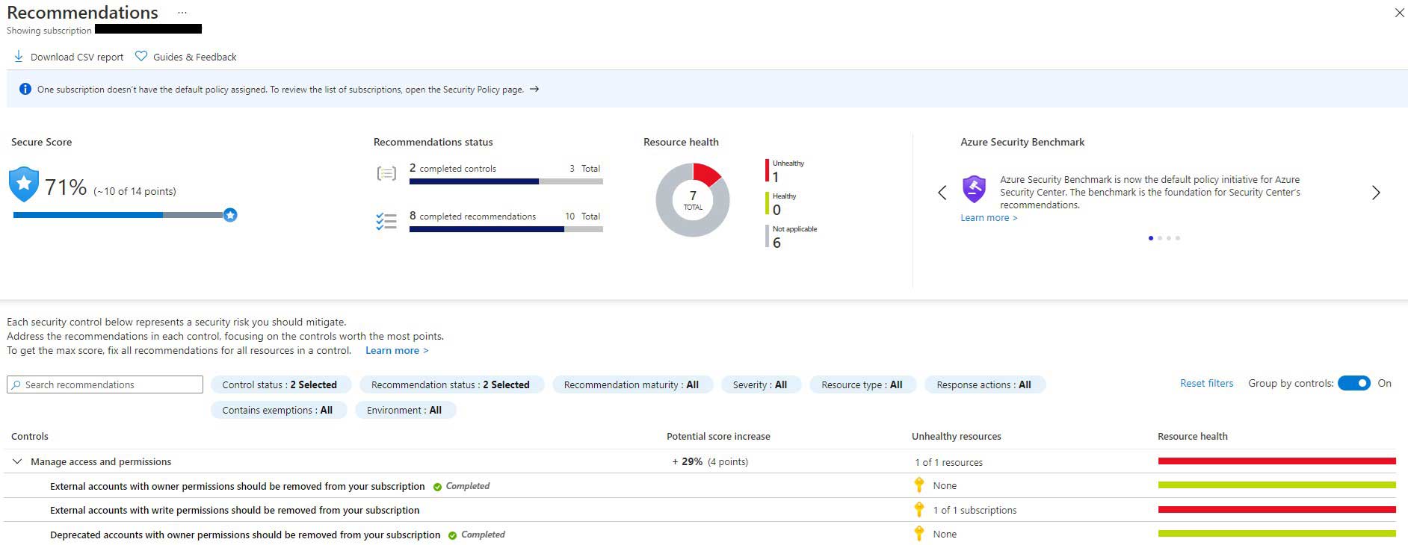Click the completed controls list icon
1408x545 pixels.
pos(386,174)
